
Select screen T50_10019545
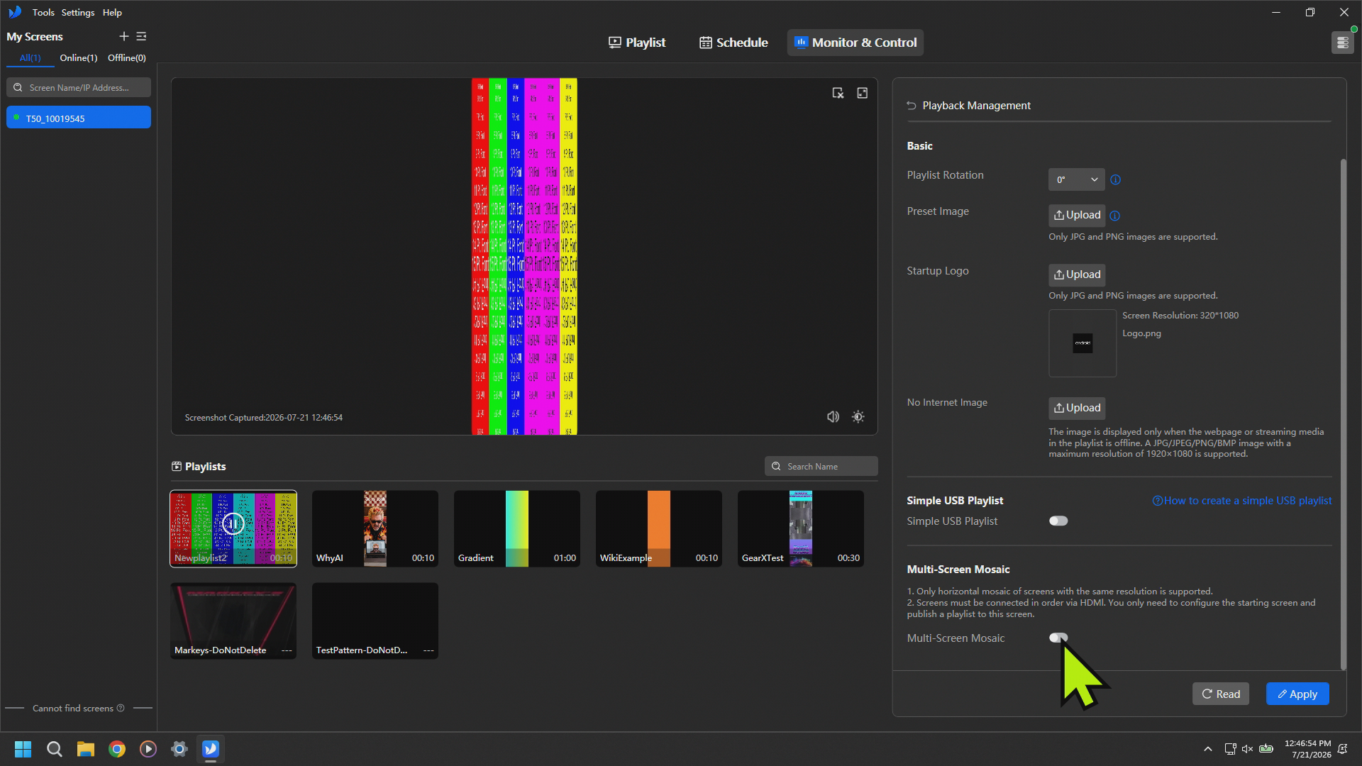(79, 118)
